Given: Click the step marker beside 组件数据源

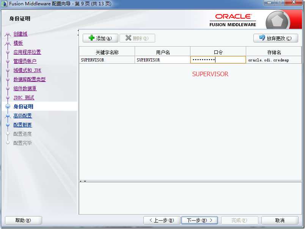Looking at the screenshot, I should (8, 88).
